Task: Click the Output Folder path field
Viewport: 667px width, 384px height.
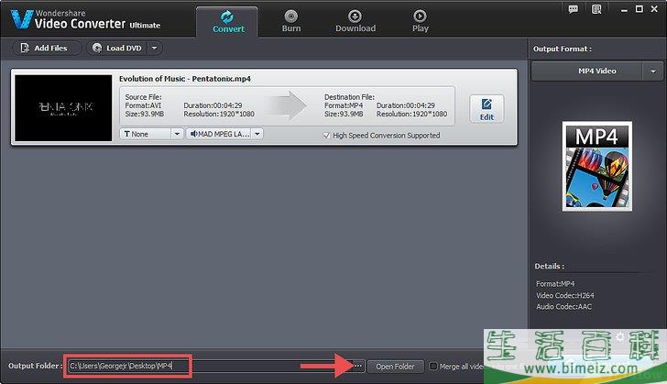Action: [x=211, y=366]
